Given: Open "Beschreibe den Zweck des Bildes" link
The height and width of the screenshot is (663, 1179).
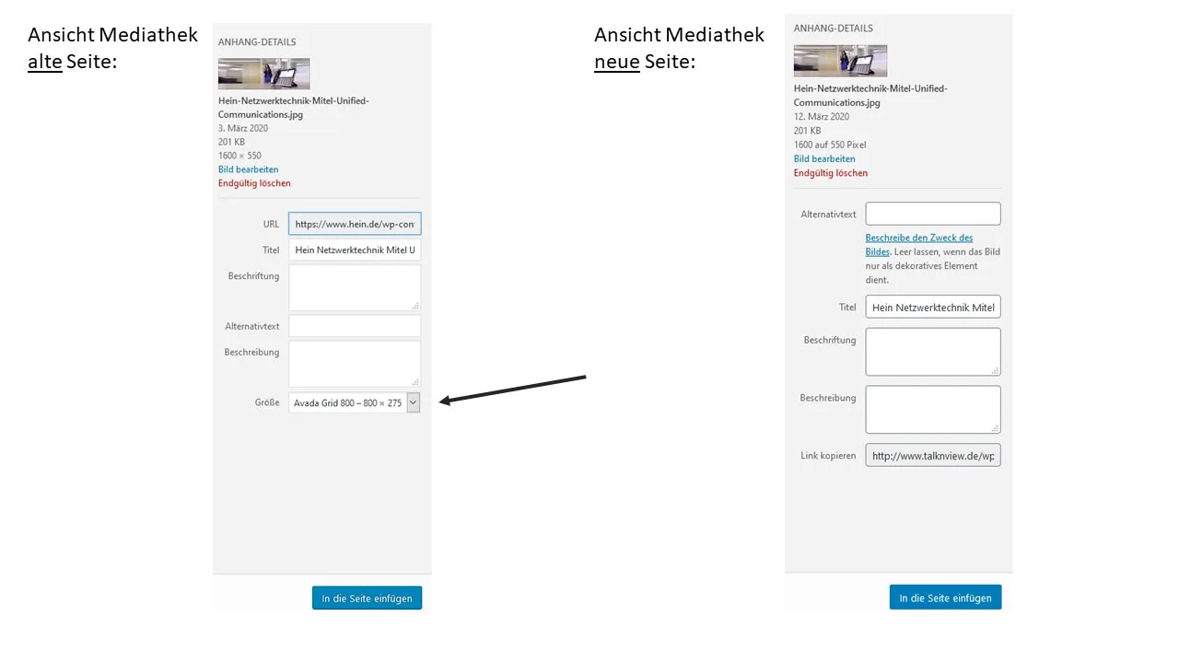Looking at the screenshot, I should click(x=918, y=244).
